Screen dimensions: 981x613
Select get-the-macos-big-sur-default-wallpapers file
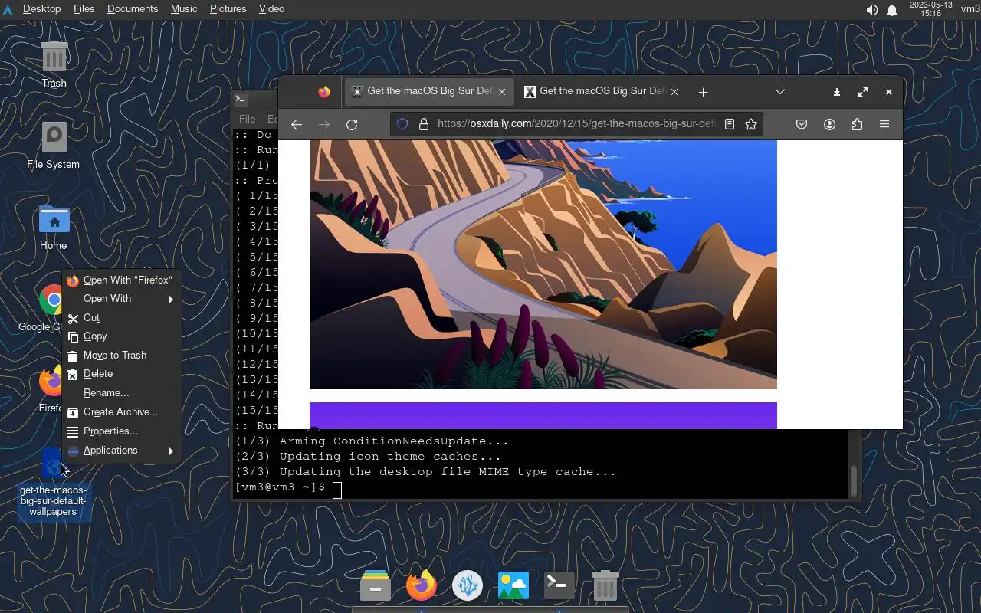[54, 484]
